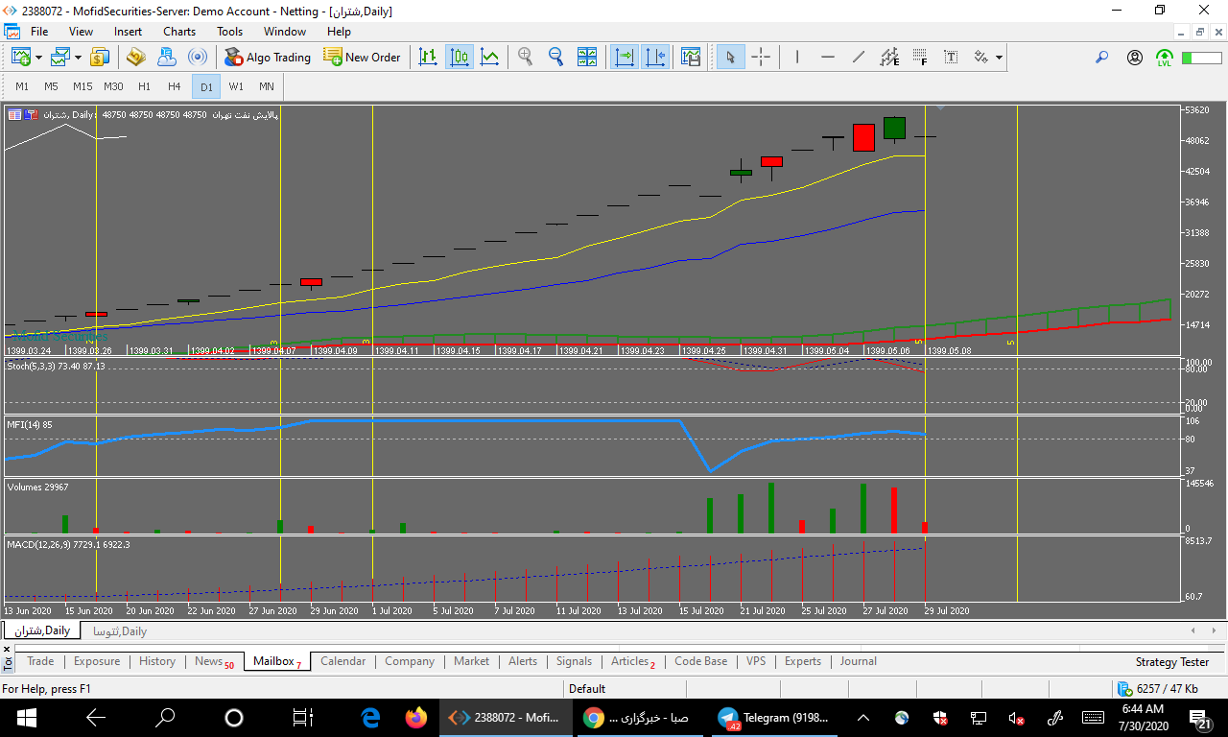
Task: Toggle chart shift from right border
Action: [655, 57]
